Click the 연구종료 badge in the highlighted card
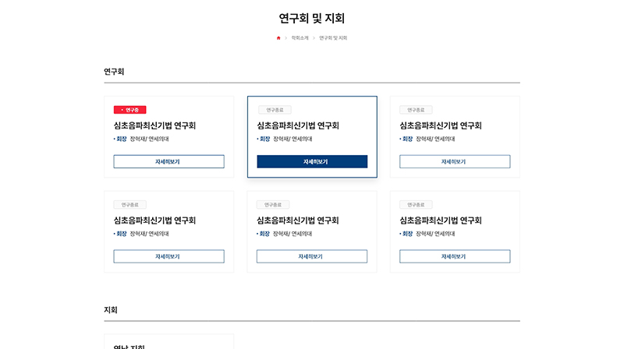The height and width of the screenshot is (349, 624). (275, 110)
